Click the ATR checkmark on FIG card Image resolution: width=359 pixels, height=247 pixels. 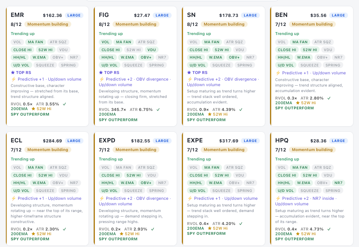tap(158, 110)
